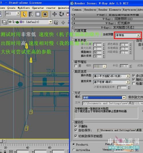Toggle the window/crossing selection icon
Viewport: 143px width, 153px height.
coord(45,14)
